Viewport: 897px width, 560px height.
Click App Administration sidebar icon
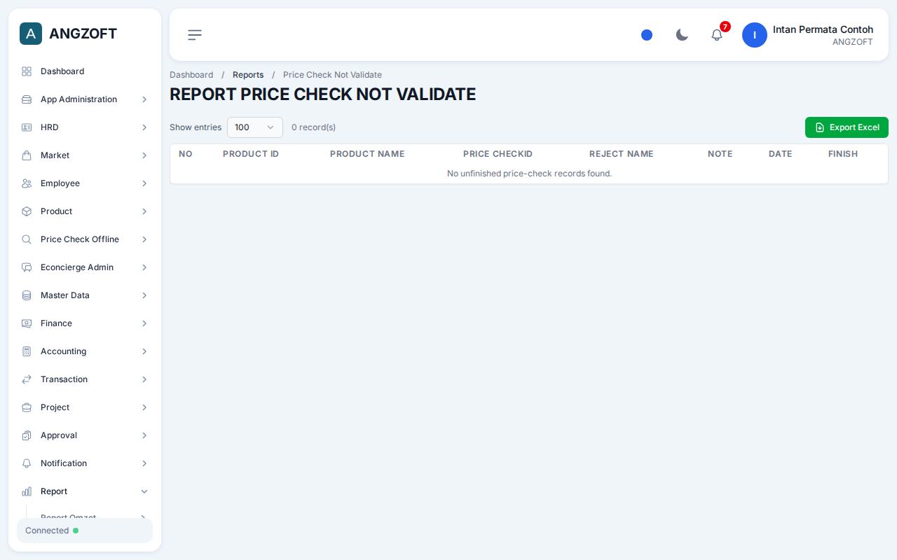tap(27, 99)
